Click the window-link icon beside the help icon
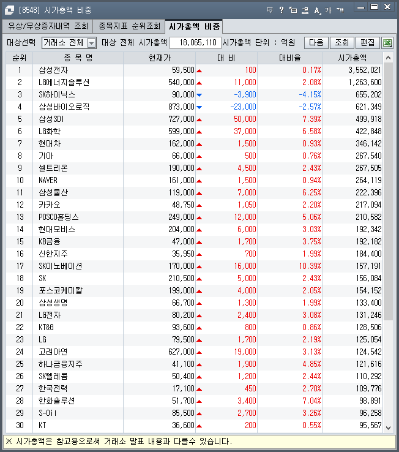Viewport: 399px width, 452px height. (x=293, y=10)
